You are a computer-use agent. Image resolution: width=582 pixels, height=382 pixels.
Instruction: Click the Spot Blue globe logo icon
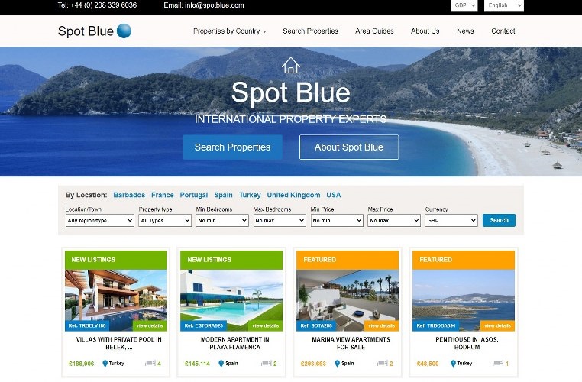pos(124,31)
